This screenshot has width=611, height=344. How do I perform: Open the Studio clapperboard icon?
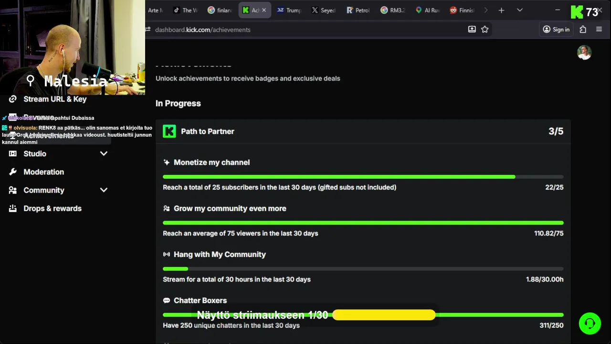pos(13,153)
